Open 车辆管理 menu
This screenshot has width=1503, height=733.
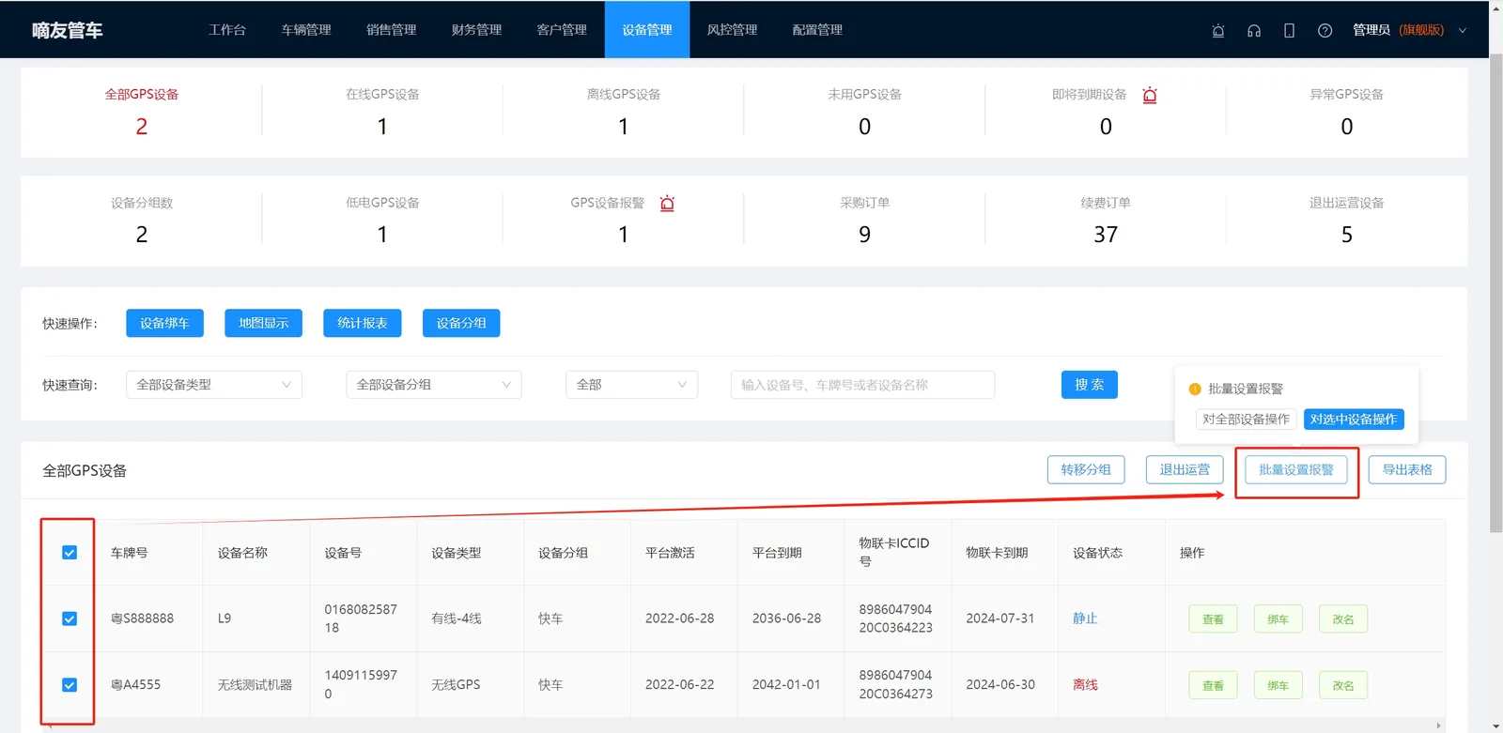[x=306, y=30]
